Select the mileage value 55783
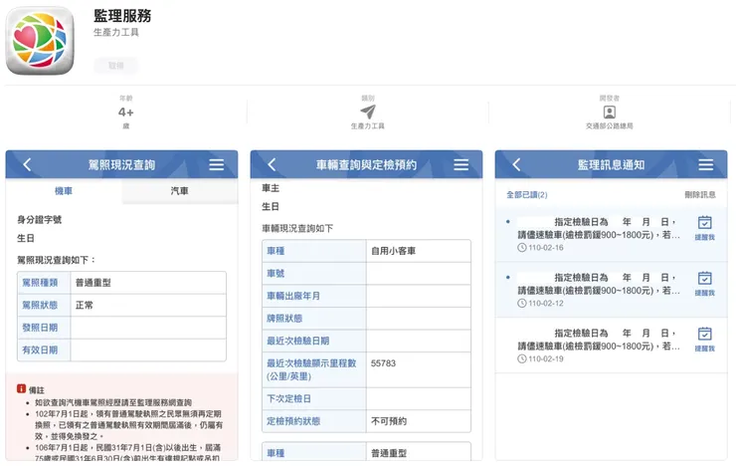The width and height of the screenshot is (736, 466). [383, 363]
